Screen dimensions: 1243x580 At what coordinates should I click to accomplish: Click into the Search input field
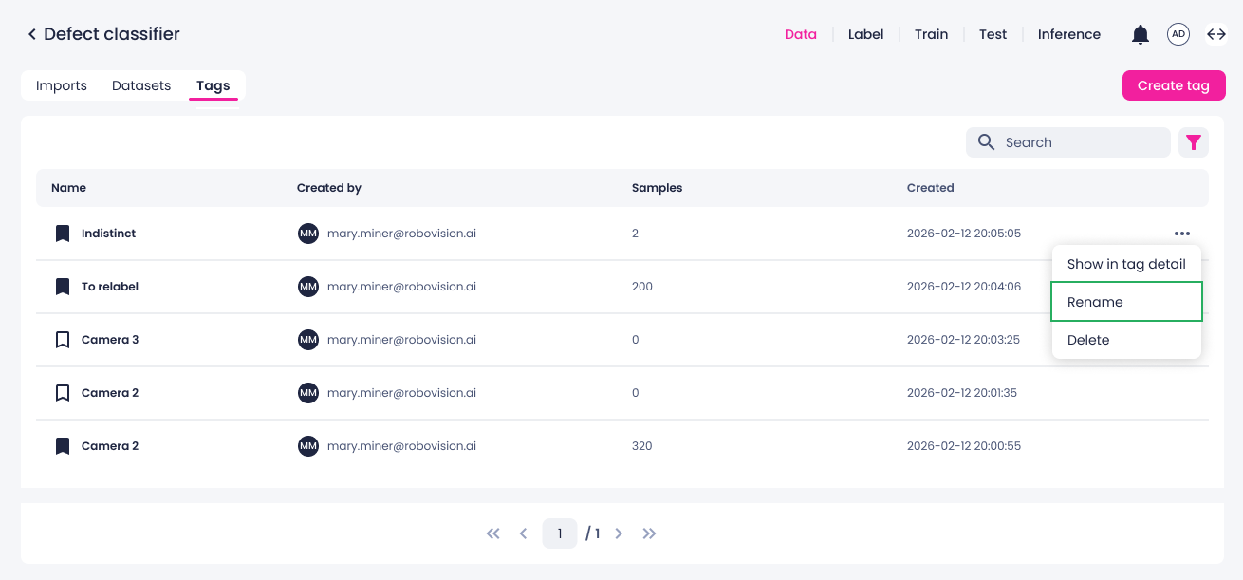point(1068,142)
